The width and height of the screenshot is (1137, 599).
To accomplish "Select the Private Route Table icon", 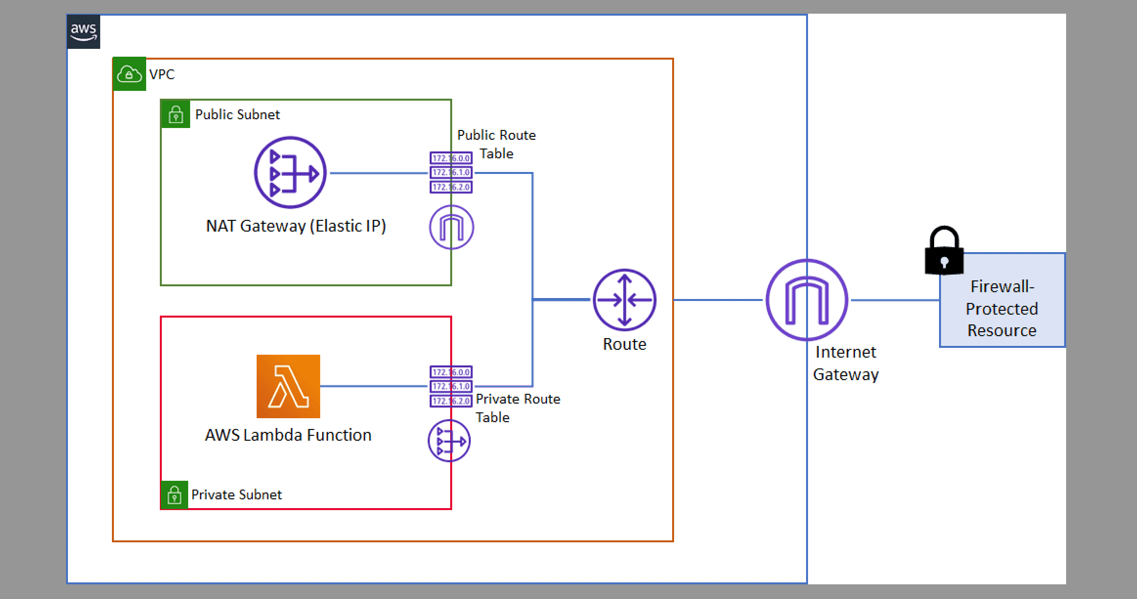I will point(451,386).
